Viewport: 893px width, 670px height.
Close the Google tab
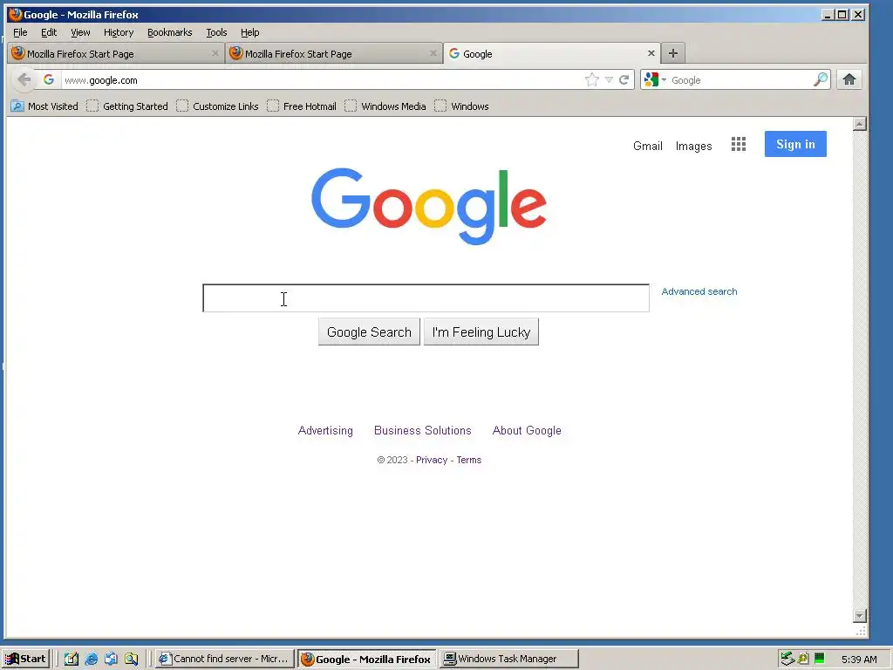tap(651, 53)
